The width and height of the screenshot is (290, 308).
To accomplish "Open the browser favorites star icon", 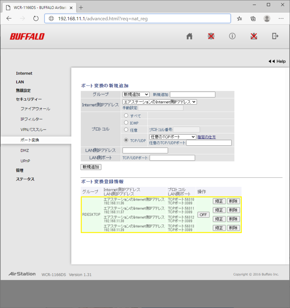I will (x=240, y=19).
